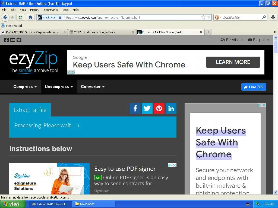Screen dimensions: 278x208
Task: Click the Feedback link
Action: (x=232, y=40)
